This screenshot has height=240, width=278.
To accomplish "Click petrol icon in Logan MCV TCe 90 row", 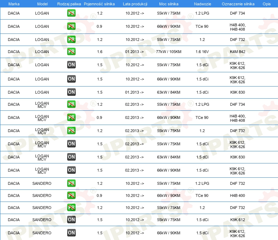I will (71, 117).
